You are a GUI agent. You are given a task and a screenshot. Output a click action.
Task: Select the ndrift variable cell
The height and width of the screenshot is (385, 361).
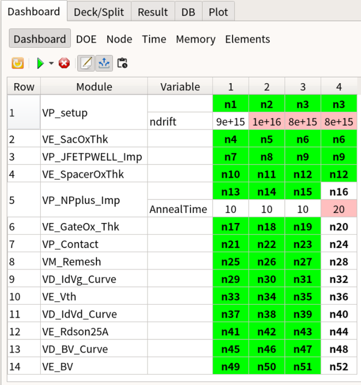[180, 121]
